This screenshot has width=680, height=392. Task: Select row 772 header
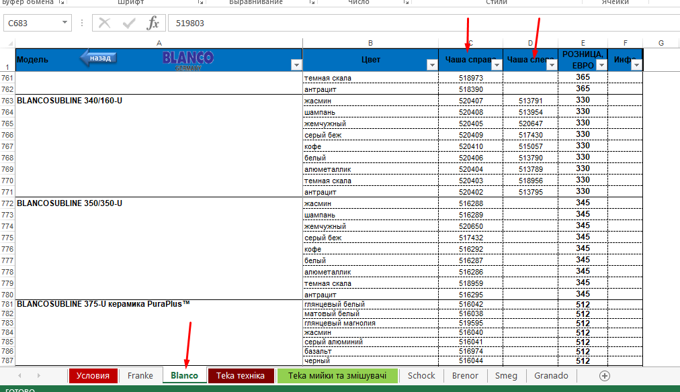7,203
